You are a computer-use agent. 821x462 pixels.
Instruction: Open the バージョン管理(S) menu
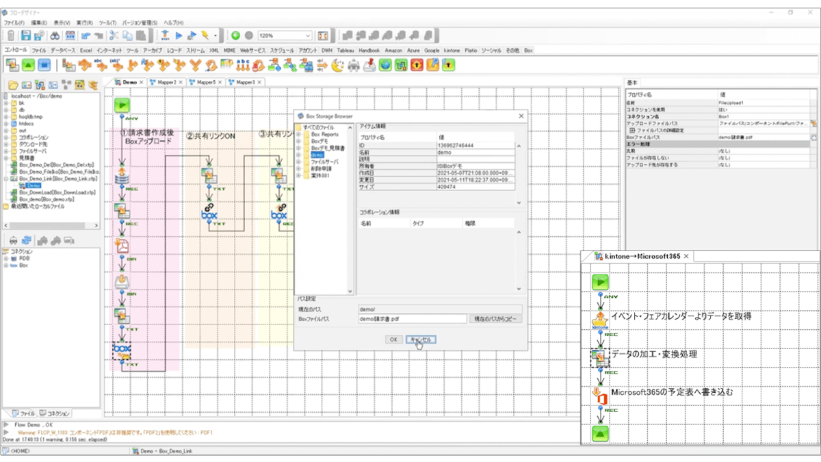coord(140,23)
